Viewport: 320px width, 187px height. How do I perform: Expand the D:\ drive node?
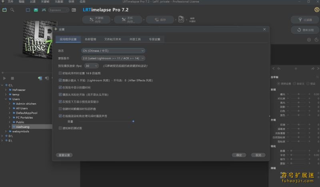pos(2,136)
